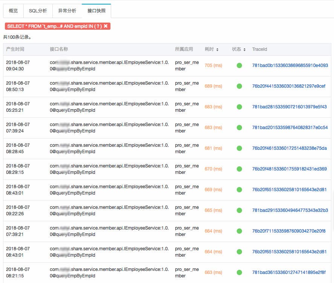Click green status dot in 670 ms row
Screen dimensions: 334x283
click(239, 169)
